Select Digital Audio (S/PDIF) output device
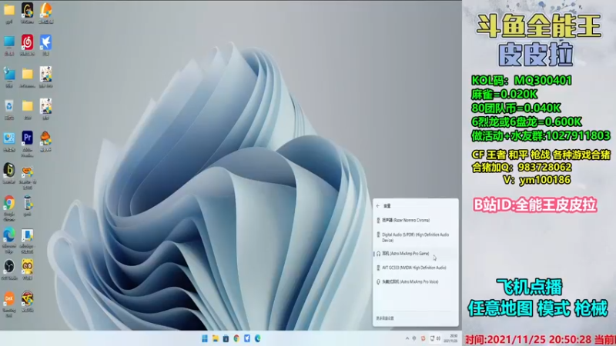Viewport: 616px width, 346px height. [415, 237]
